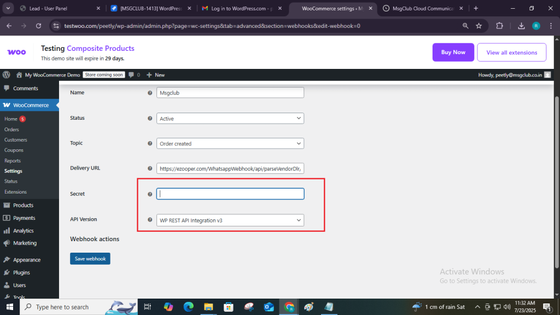The height and width of the screenshot is (315, 560).
Task: Click the help icon next to Topic
Action: pos(150,143)
